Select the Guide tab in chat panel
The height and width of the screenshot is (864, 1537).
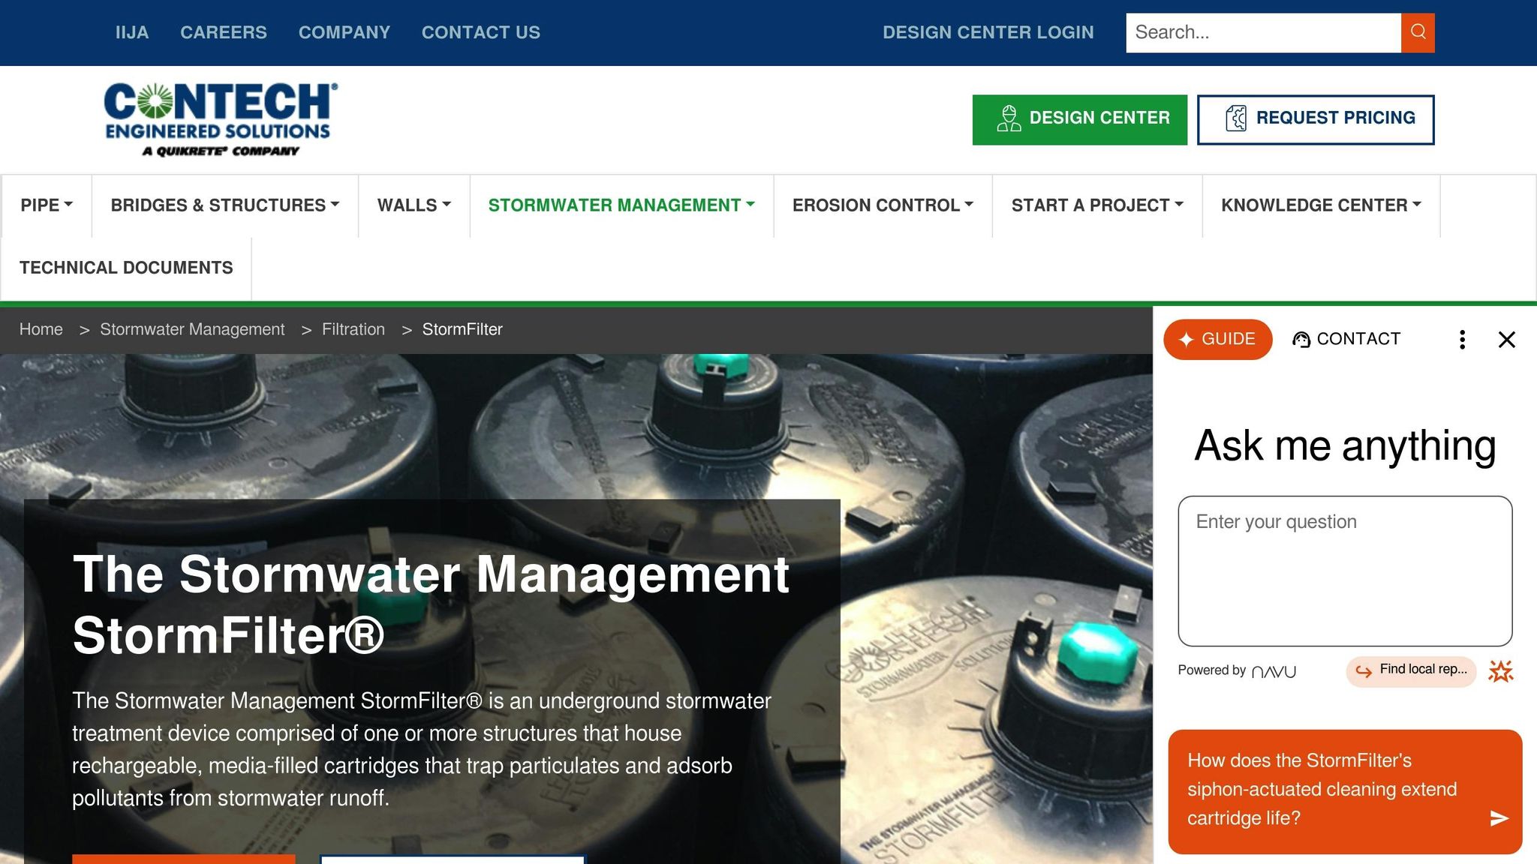[1217, 339]
